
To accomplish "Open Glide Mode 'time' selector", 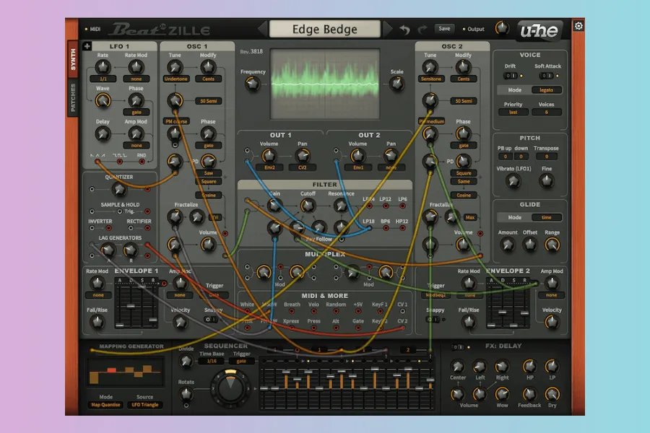I will click(x=546, y=217).
